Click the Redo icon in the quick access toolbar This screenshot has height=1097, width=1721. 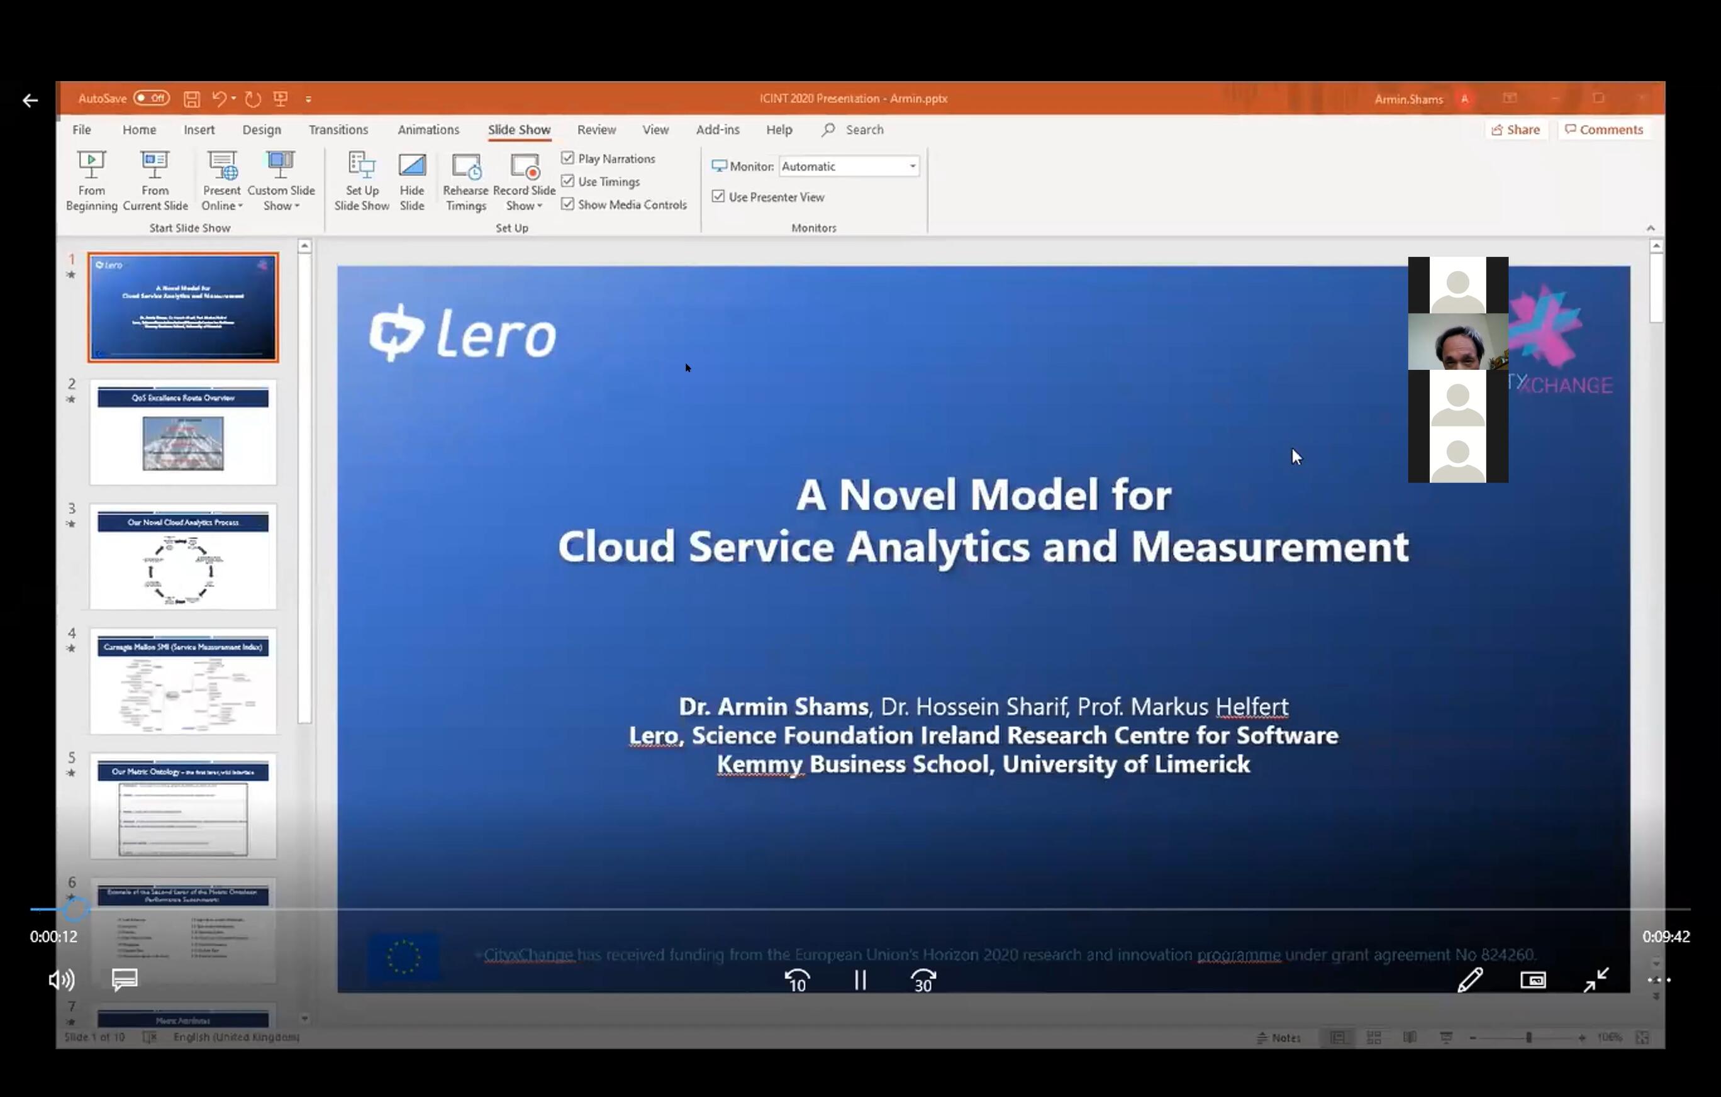click(x=253, y=99)
